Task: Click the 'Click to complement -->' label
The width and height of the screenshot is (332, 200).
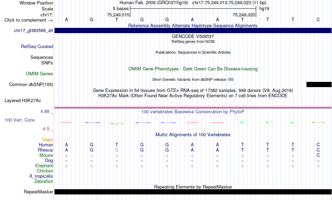Action: click(29, 20)
